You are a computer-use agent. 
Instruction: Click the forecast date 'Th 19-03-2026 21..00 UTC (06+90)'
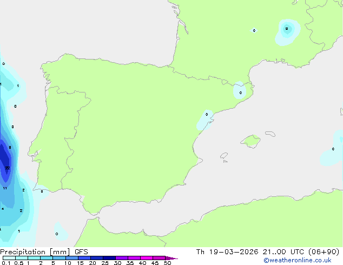268,252
